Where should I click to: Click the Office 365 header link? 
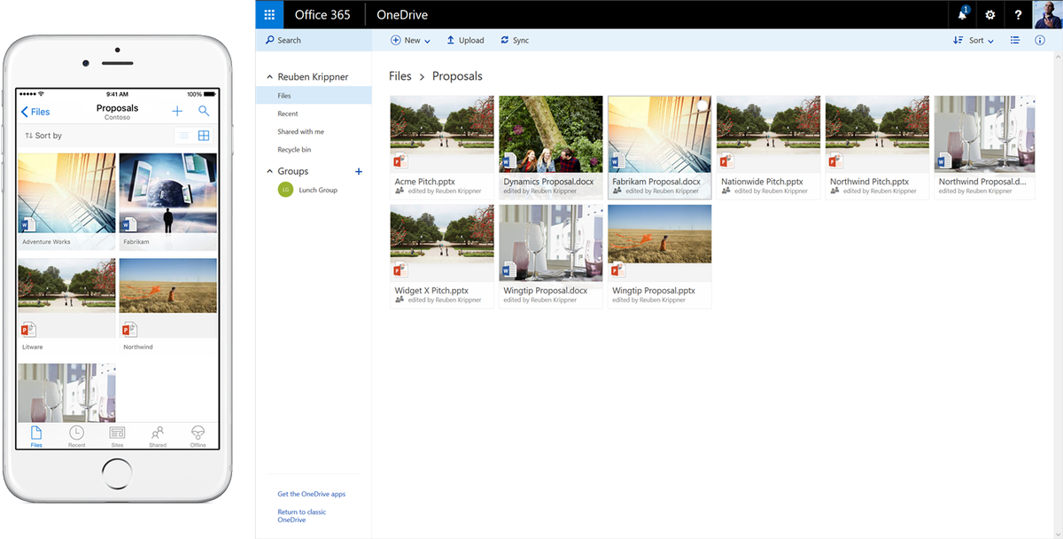pos(322,15)
